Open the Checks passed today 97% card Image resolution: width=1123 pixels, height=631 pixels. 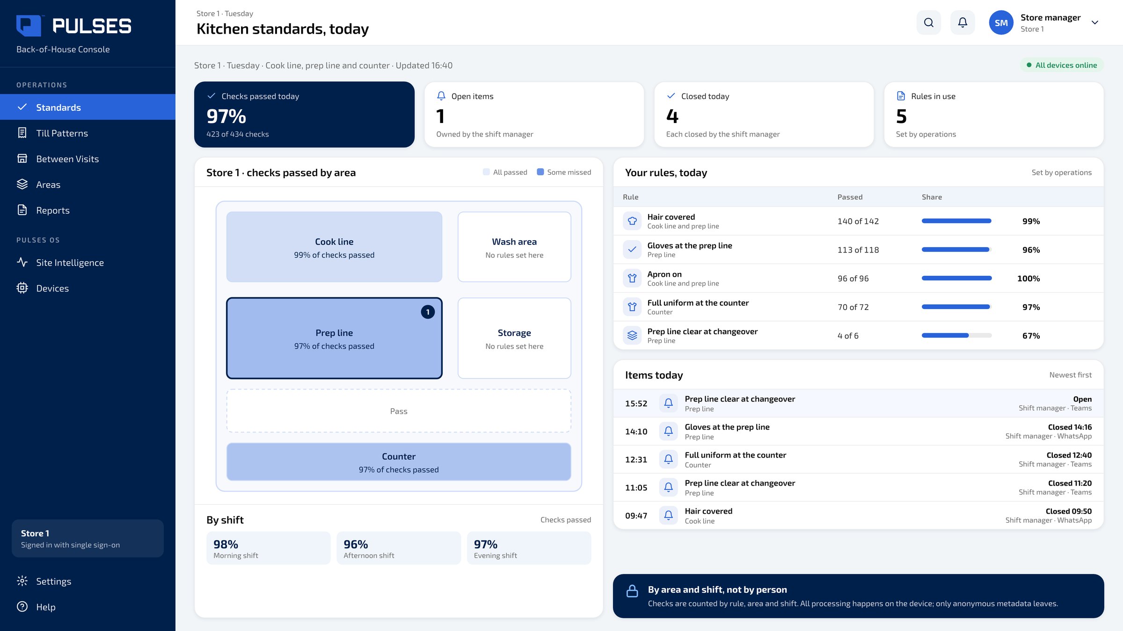(x=304, y=115)
